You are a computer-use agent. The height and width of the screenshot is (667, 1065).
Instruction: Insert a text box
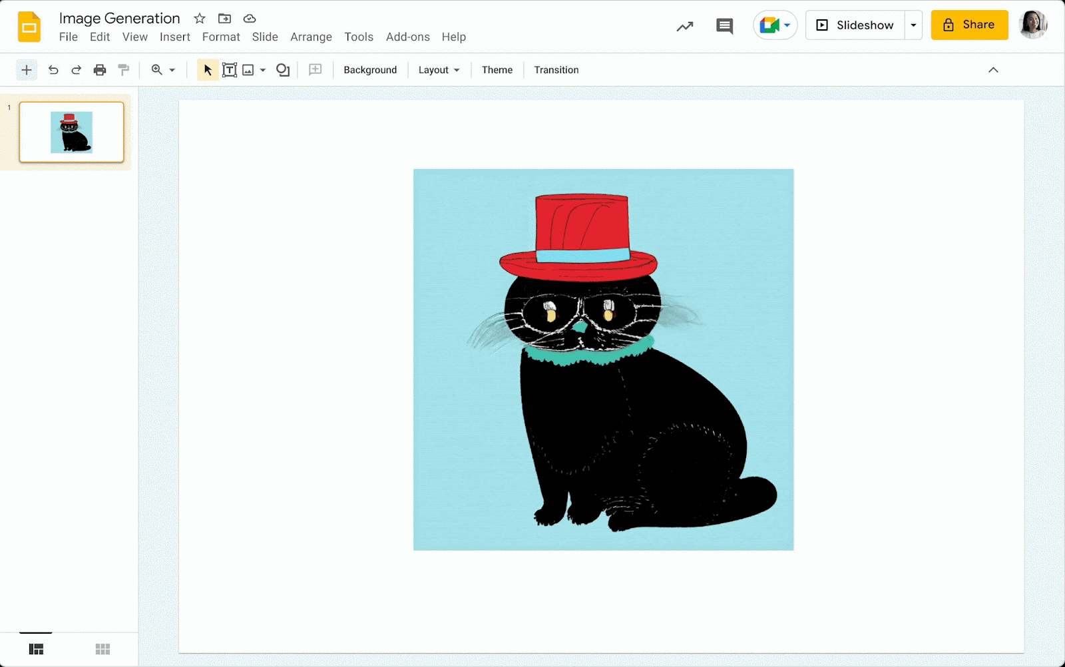pyautogui.click(x=230, y=69)
